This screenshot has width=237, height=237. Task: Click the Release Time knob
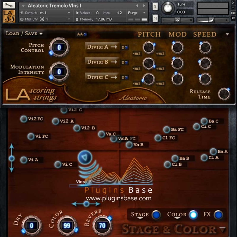click(x=224, y=94)
